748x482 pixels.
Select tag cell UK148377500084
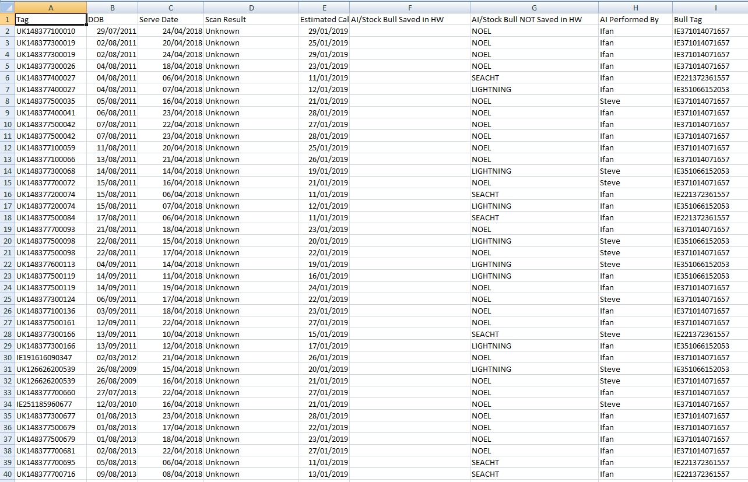click(x=51, y=217)
